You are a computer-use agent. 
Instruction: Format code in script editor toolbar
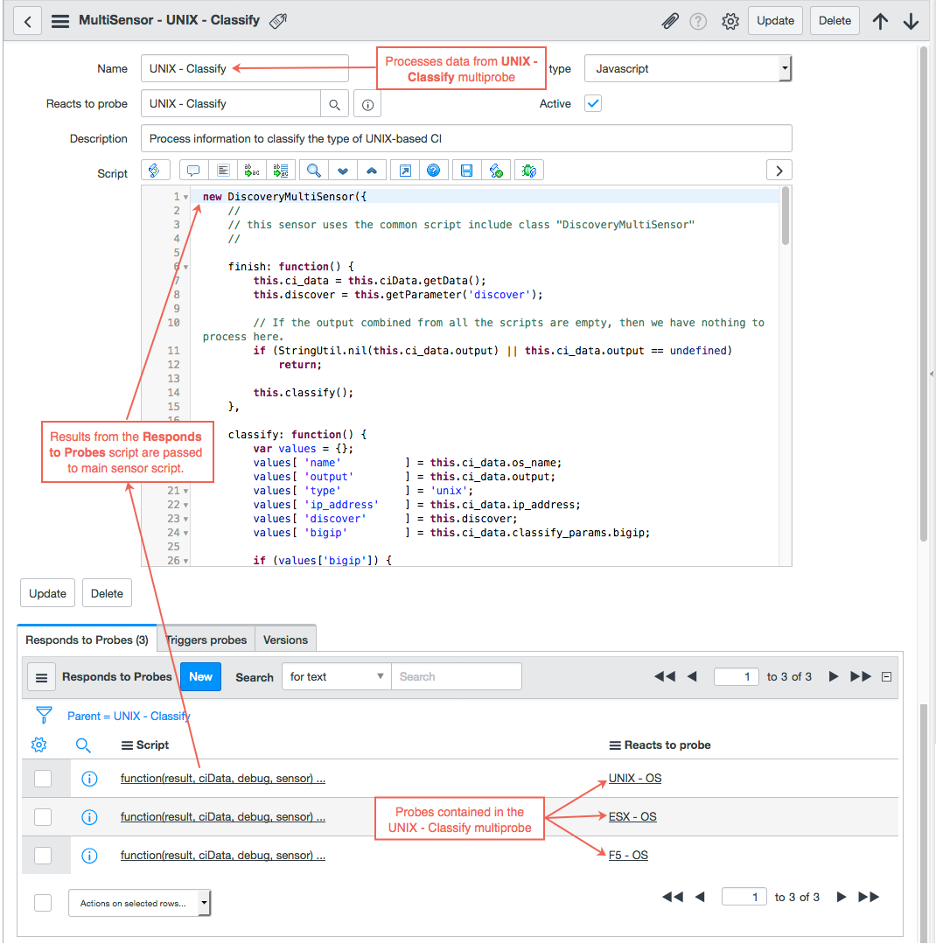coord(223,171)
